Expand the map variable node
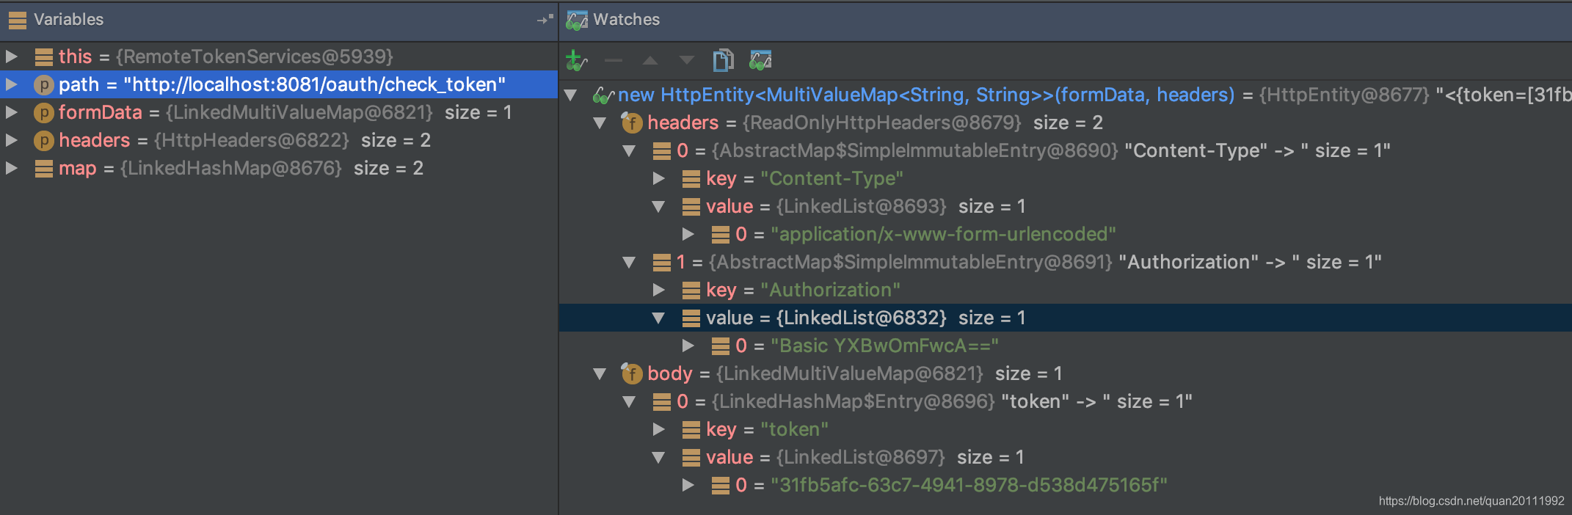 (12, 168)
